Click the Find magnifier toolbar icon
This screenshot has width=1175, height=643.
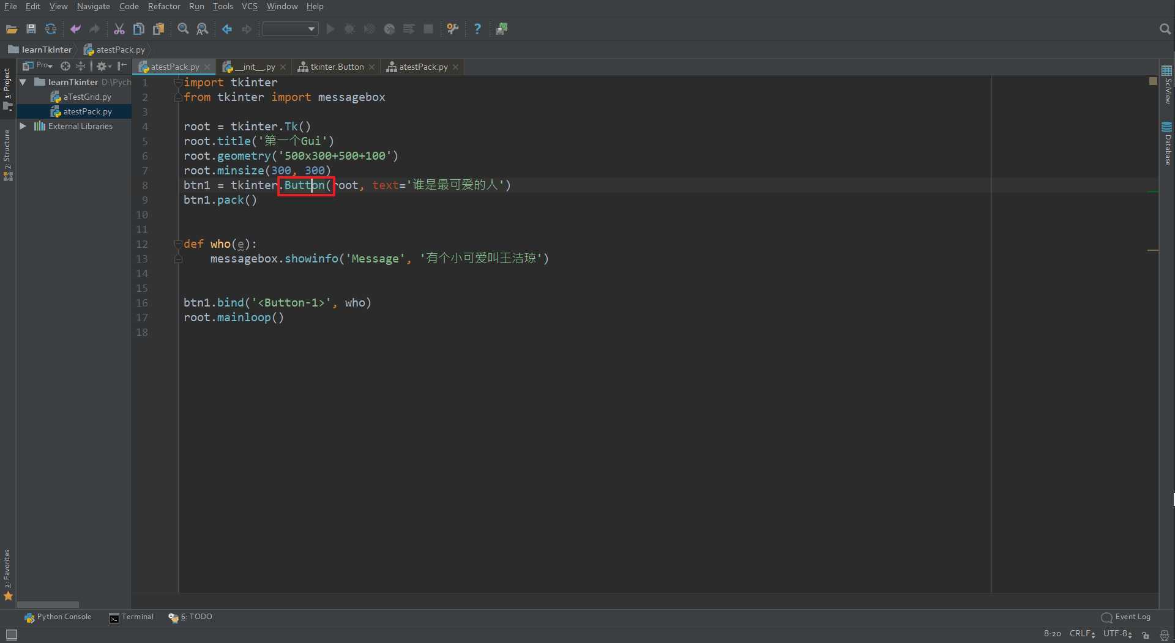pyautogui.click(x=183, y=29)
